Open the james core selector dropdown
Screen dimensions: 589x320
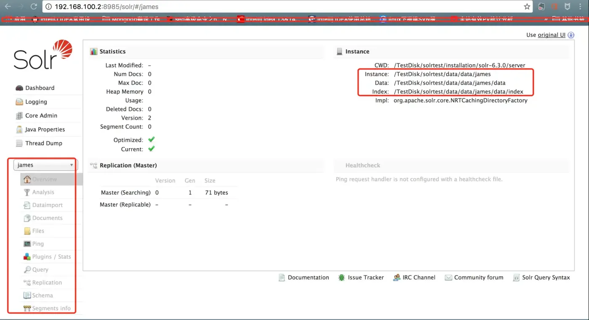(x=45, y=165)
